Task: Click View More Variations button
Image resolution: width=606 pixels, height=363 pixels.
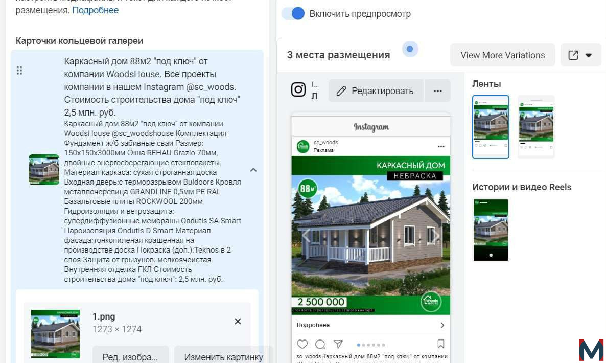Action: (x=502, y=55)
